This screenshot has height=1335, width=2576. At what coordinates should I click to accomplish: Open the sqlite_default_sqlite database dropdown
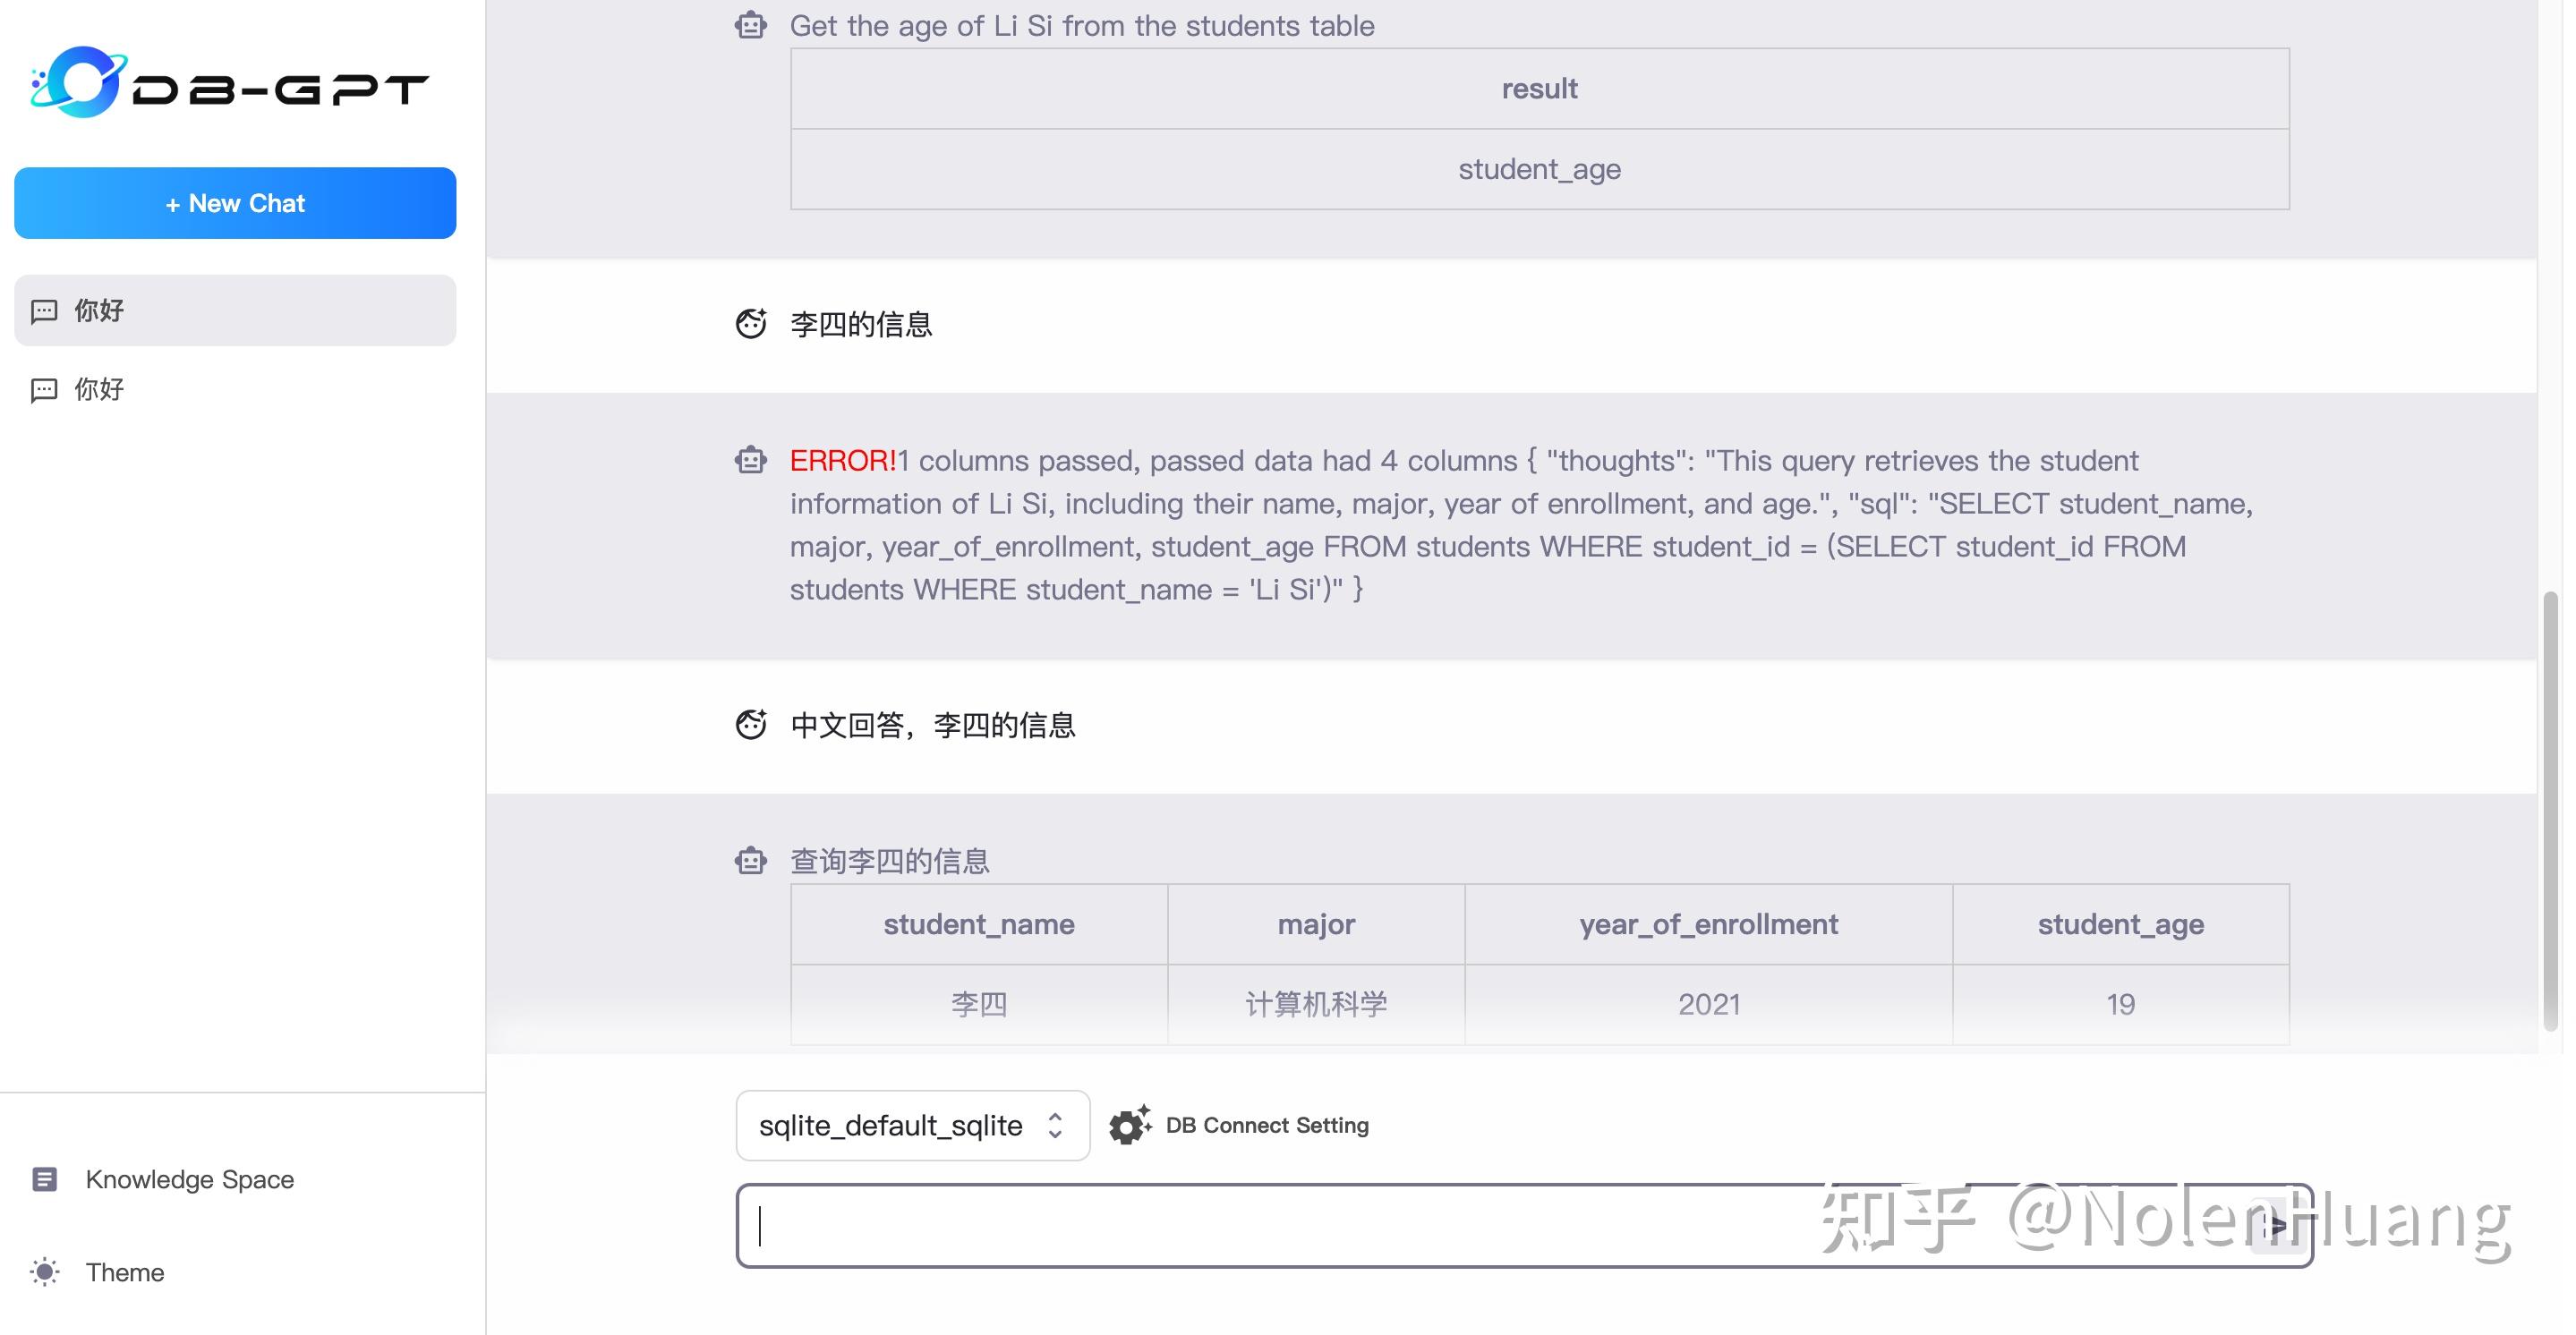[912, 1125]
